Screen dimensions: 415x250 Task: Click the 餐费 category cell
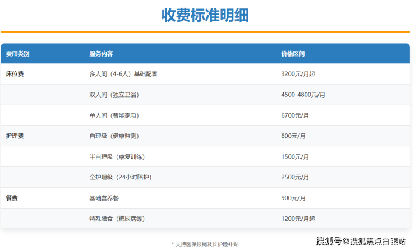tap(11, 198)
